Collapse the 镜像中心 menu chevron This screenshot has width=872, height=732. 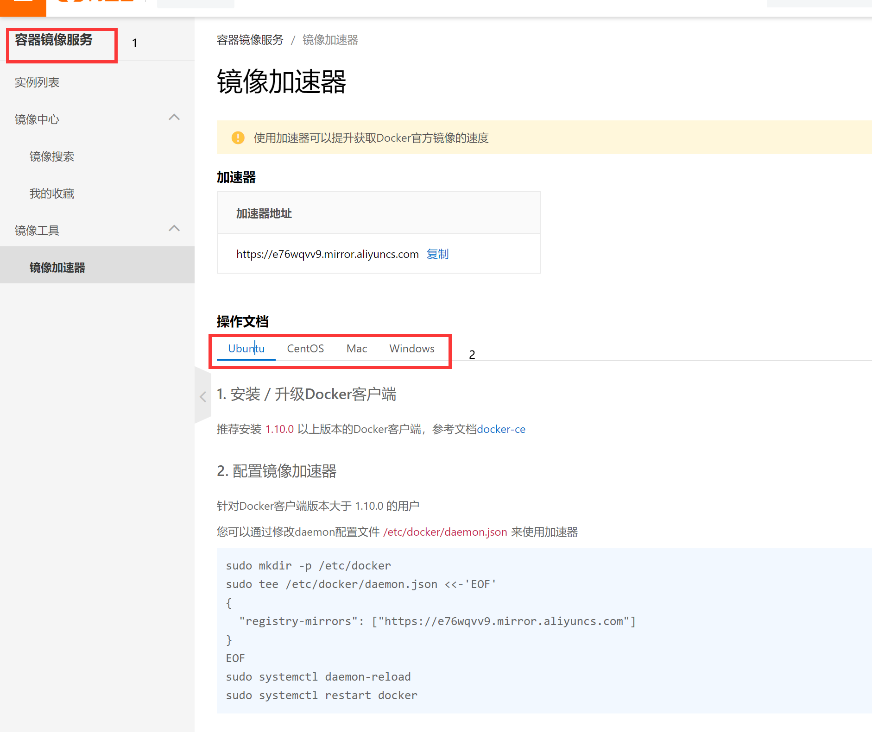pos(174,118)
